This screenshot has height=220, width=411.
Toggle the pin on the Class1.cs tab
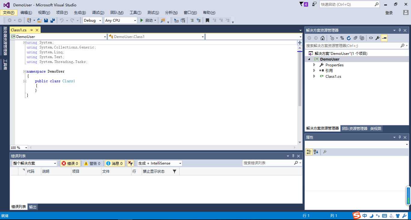(x=31, y=30)
